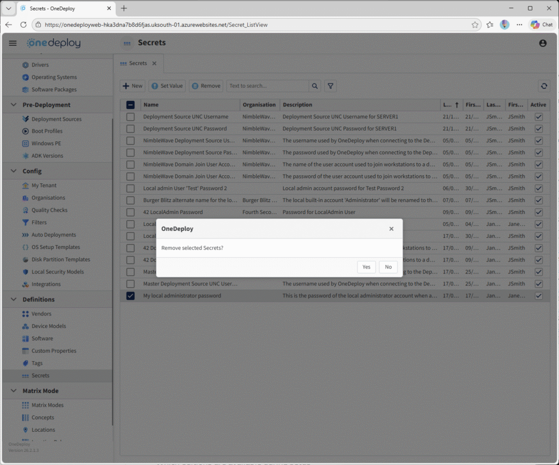Viewport: 559px width, 465px height.
Task: Collapse the Pre-Deployment section
Action: [14, 105]
